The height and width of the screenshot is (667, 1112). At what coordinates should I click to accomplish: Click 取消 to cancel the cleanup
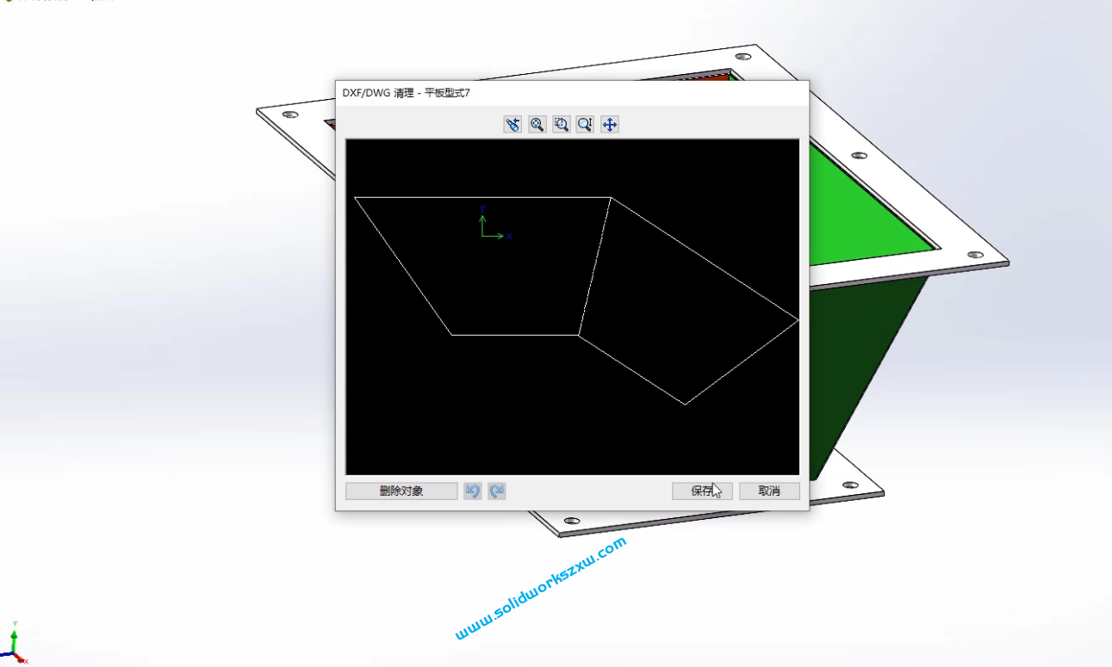click(x=768, y=491)
